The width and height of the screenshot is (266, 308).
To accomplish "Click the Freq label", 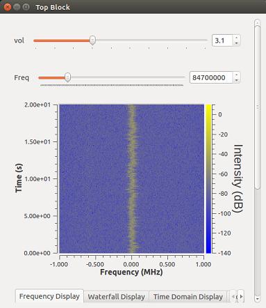I will [x=22, y=77].
